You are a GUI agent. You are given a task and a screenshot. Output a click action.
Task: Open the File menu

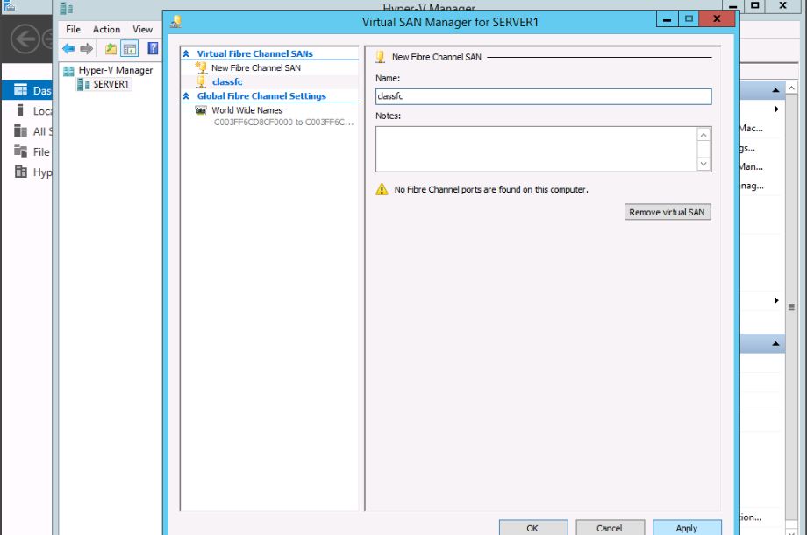click(x=74, y=29)
